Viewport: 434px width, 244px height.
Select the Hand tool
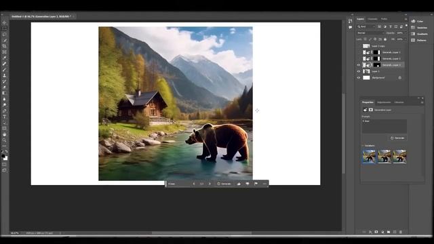pyautogui.click(x=4, y=134)
